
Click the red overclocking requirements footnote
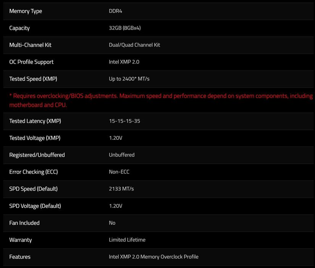[161, 100]
